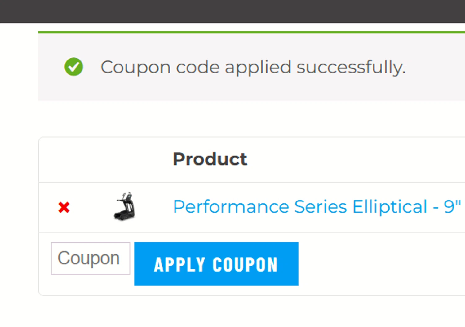Click the white check inside the green circle
The height and width of the screenshot is (327, 465).
tap(74, 67)
